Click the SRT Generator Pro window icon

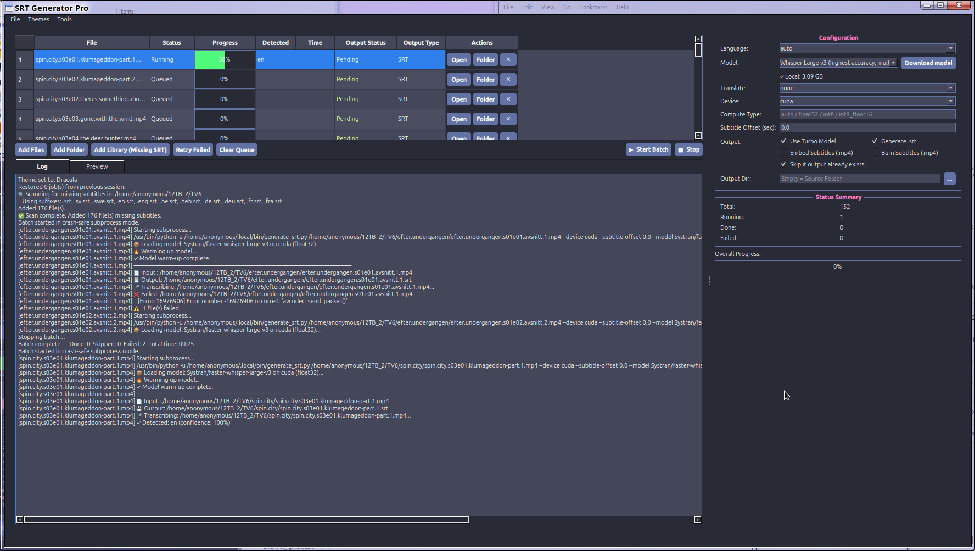coord(9,8)
